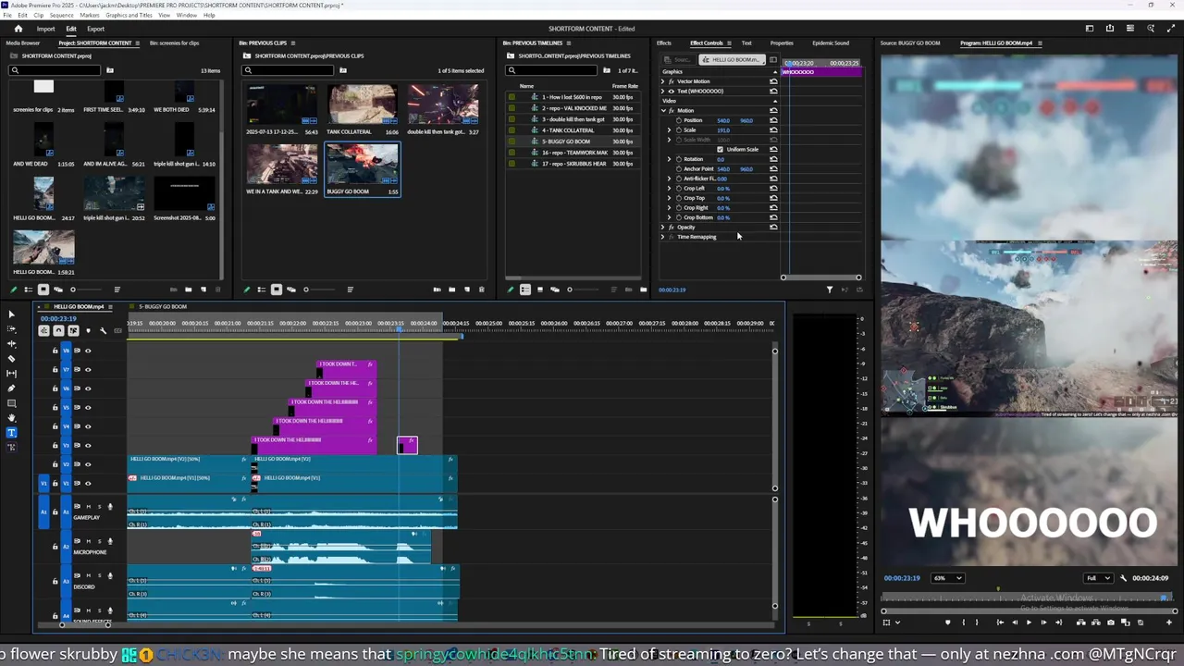Toggle the Uniform Scale checkbox
Image resolution: width=1184 pixels, height=666 pixels.
click(720, 149)
